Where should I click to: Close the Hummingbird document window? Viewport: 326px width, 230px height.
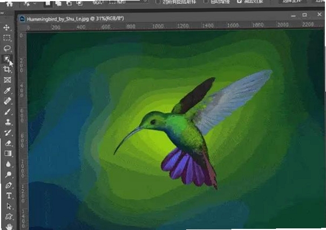tap(320, 15)
